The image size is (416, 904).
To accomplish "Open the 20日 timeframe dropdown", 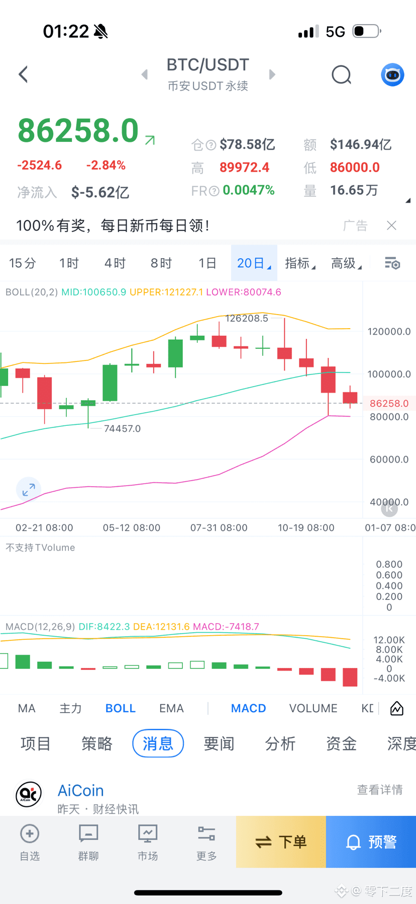I will tap(254, 263).
